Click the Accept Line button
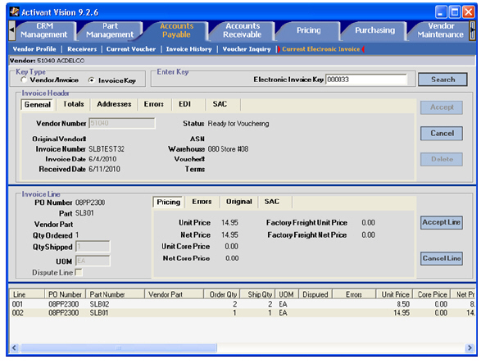This screenshot has height=364, width=481. pos(442,222)
